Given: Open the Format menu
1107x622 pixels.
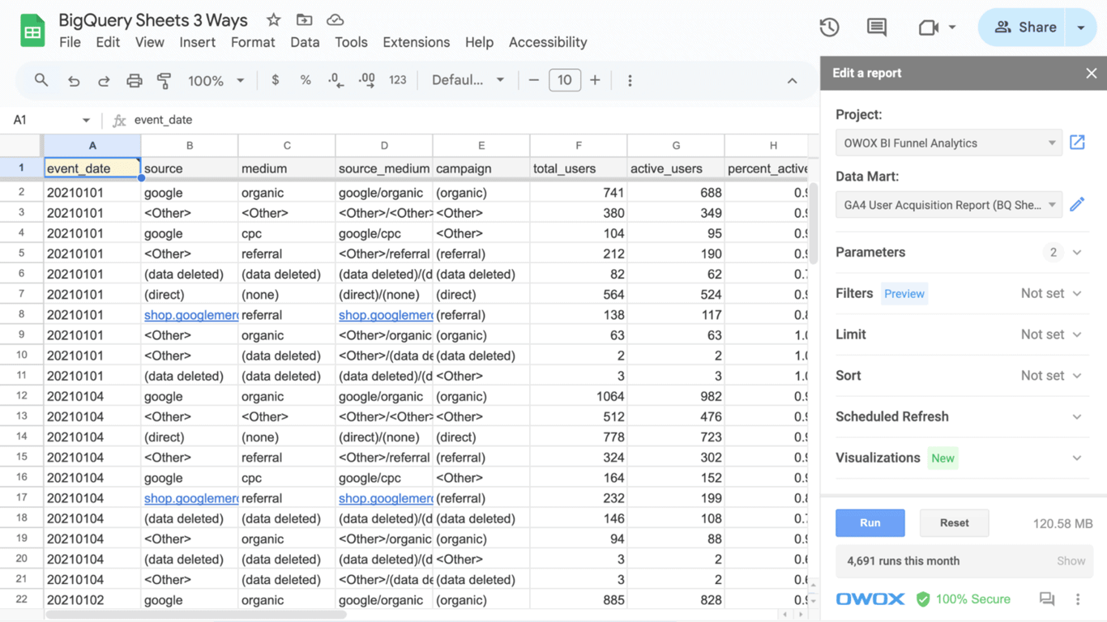Looking at the screenshot, I should coord(253,42).
